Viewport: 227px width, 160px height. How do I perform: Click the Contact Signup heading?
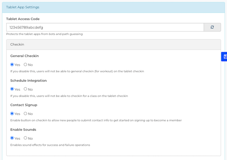[x=24, y=105]
